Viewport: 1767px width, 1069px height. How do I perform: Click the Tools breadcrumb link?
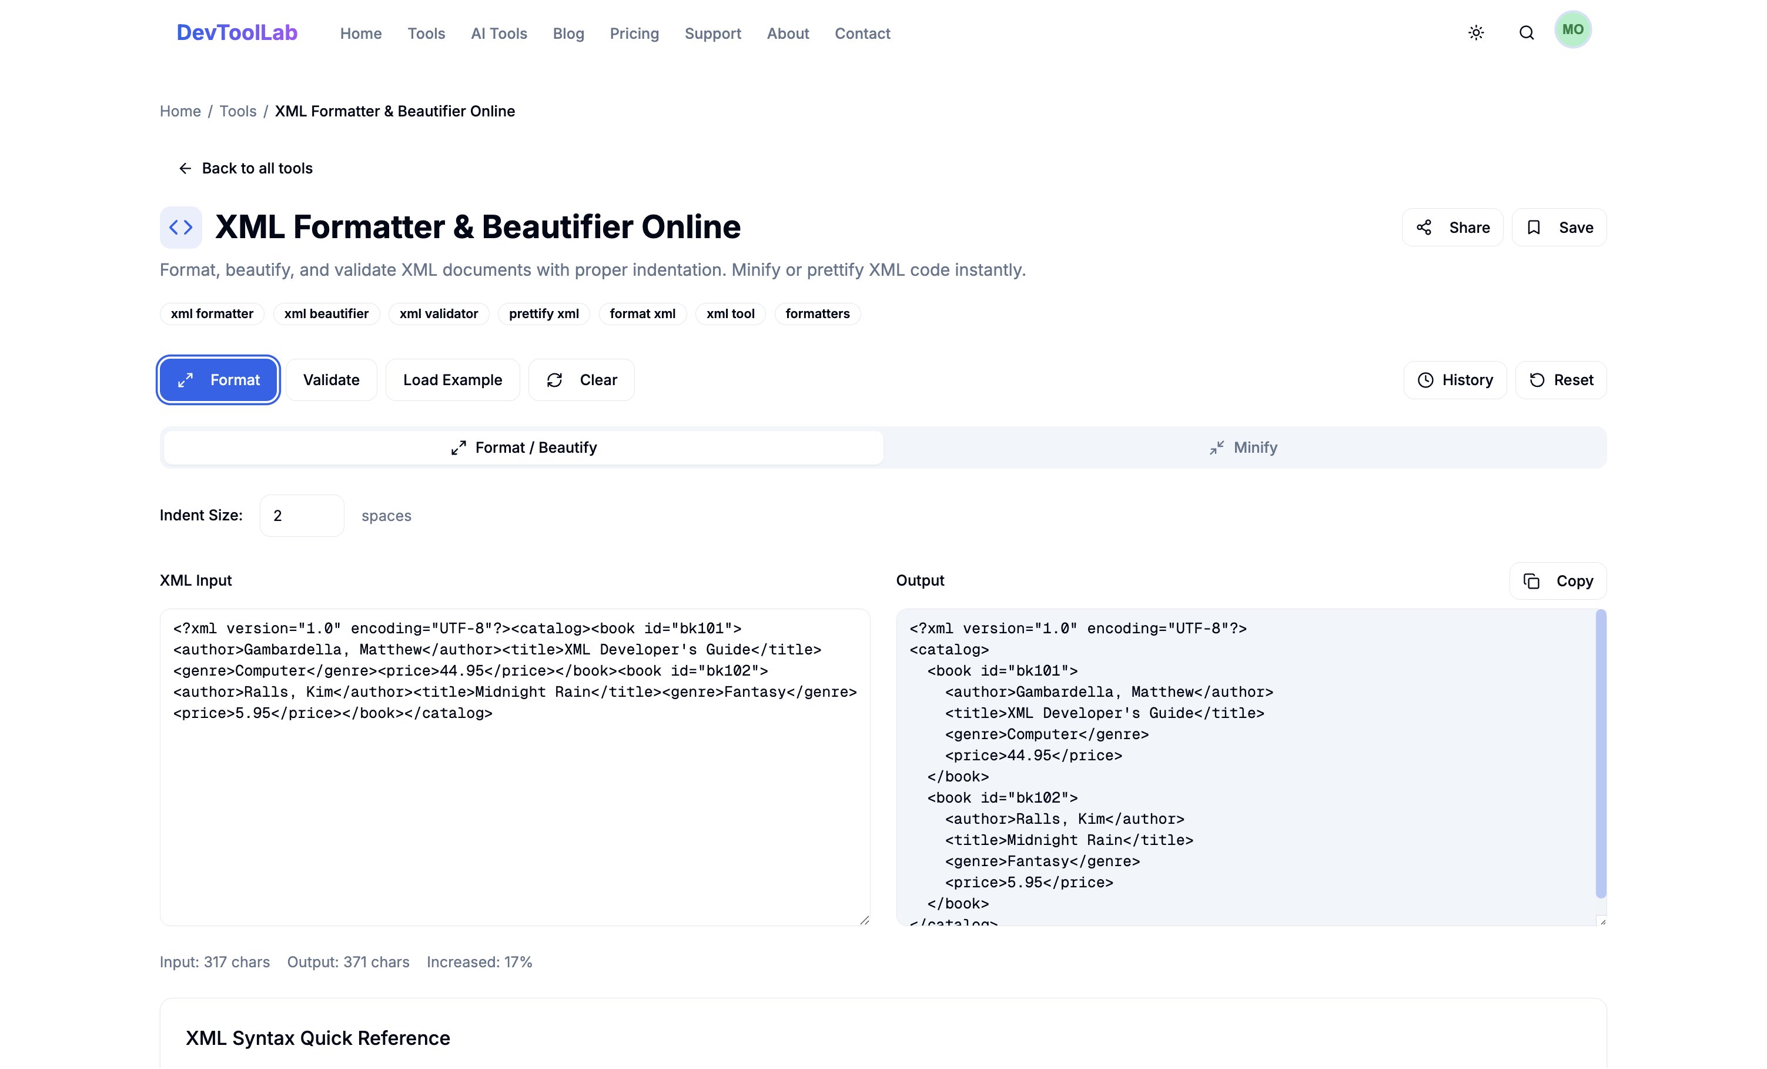click(237, 111)
